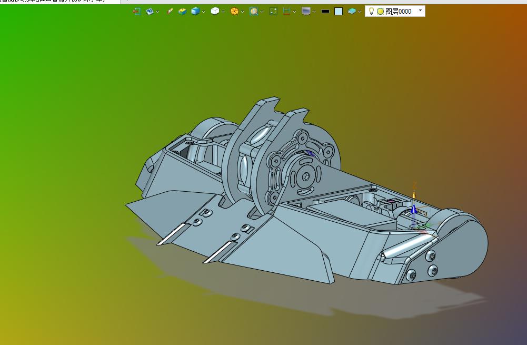Expand the white cube view dropdown arrow
This screenshot has height=345, width=527.
point(223,12)
